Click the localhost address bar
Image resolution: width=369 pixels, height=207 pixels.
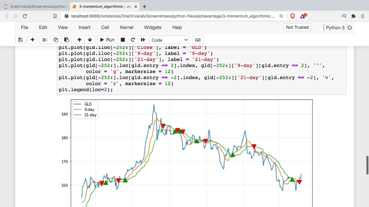tap(173, 16)
